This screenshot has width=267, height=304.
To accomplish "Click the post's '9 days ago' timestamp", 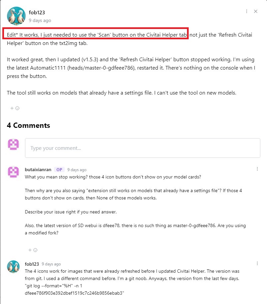I will (40, 20).
